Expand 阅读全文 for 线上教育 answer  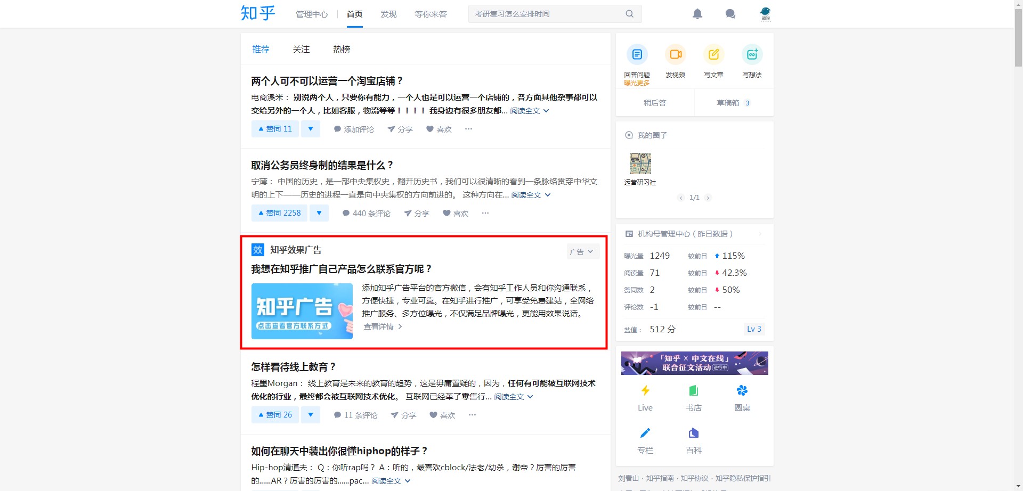pos(514,397)
